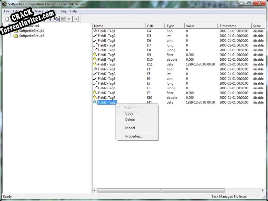The height and width of the screenshot is (201, 268).
Task: Select SoftpediaGroup2 in the tree
Action: 31,35
